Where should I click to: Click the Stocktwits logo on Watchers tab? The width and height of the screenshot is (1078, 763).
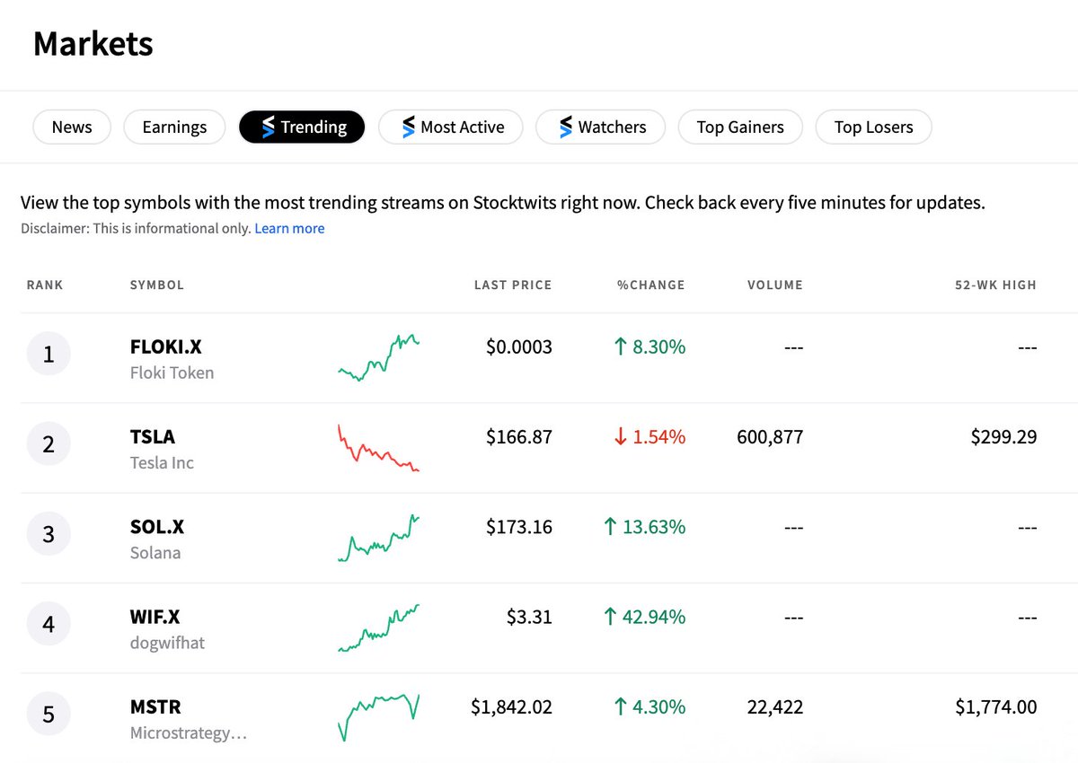(565, 127)
